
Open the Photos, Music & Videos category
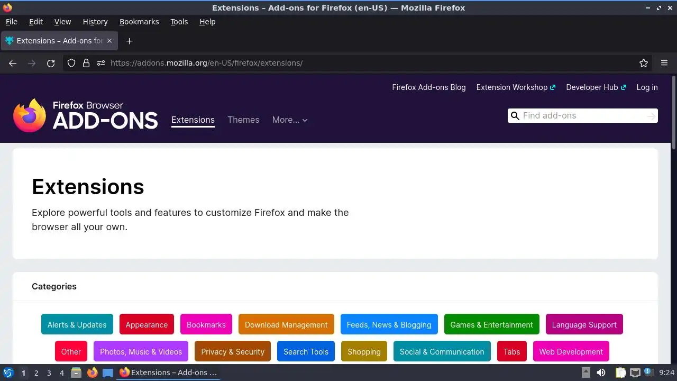(141, 351)
